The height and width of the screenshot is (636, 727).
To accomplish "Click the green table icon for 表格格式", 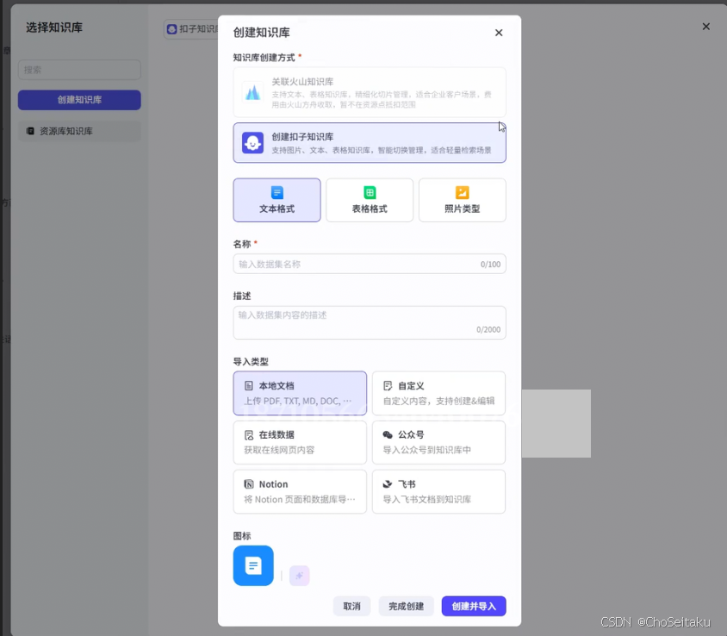I will coord(370,192).
